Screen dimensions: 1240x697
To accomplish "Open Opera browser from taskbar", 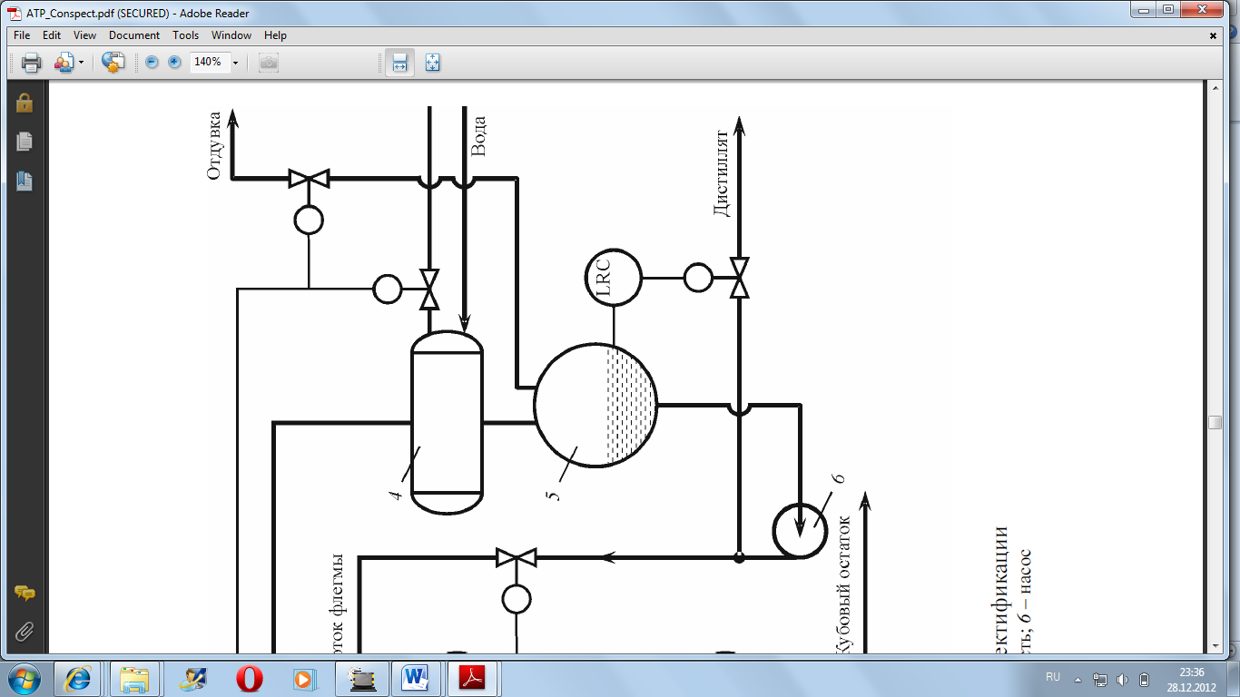I will tap(248, 678).
